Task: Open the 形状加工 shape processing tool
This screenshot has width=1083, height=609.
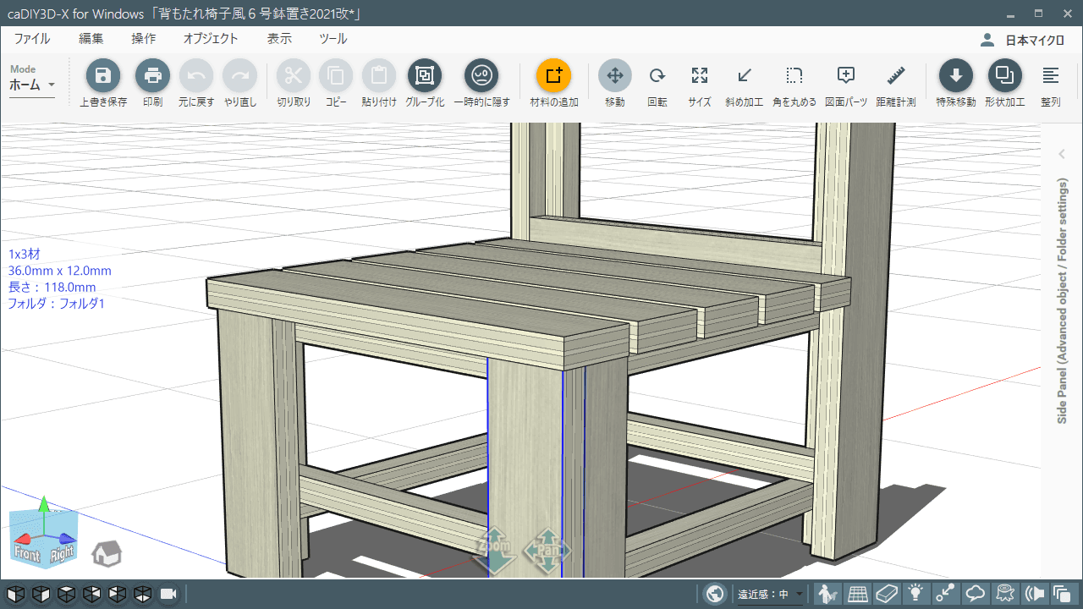Action: [x=1005, y=83]
